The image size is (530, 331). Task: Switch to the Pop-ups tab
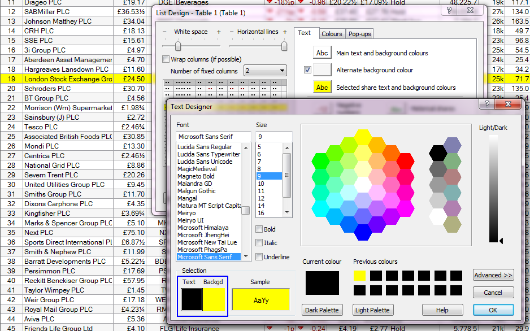[x=359, y=34]
